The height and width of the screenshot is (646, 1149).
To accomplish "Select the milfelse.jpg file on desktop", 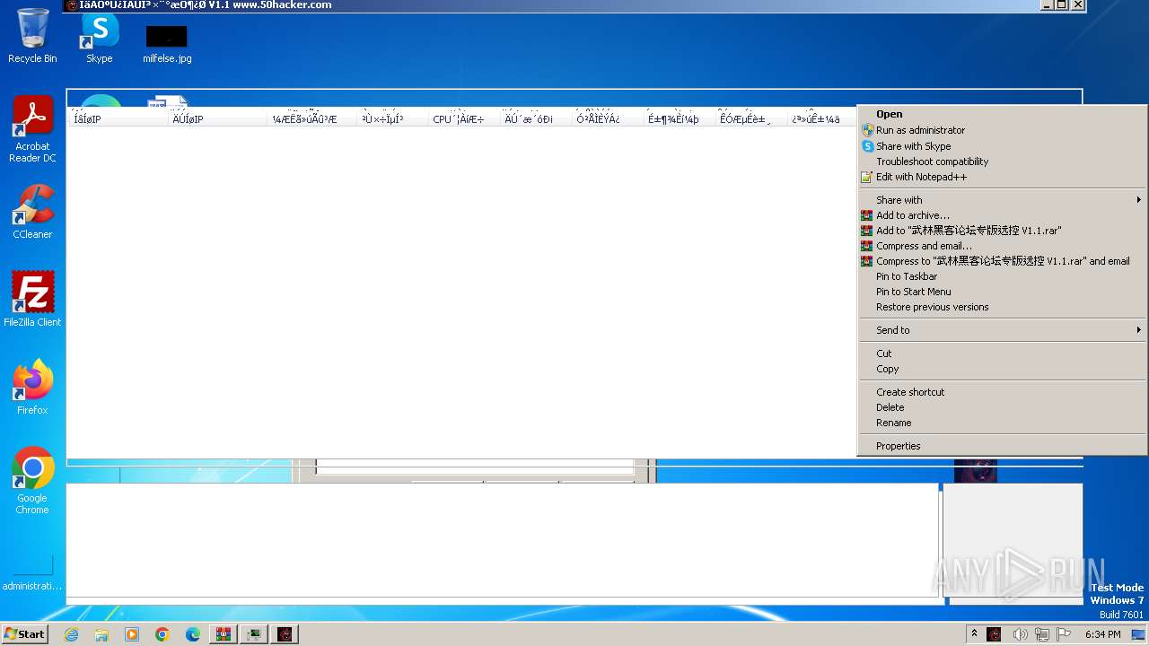I will click(x=167, y=44).
